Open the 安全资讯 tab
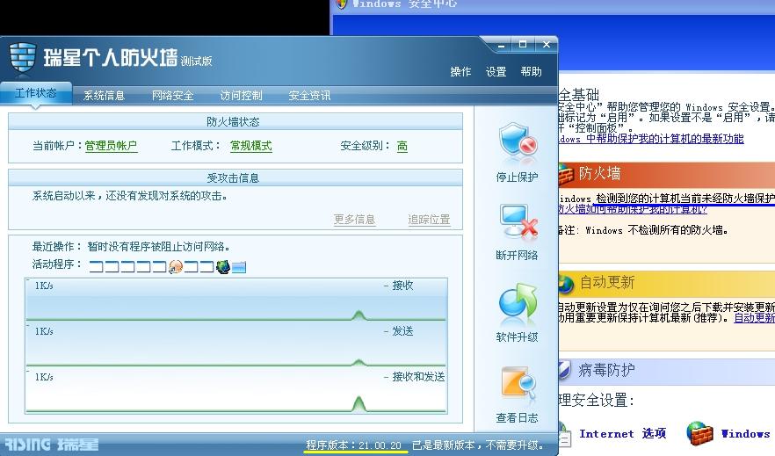775x456 pixels. 309,96
